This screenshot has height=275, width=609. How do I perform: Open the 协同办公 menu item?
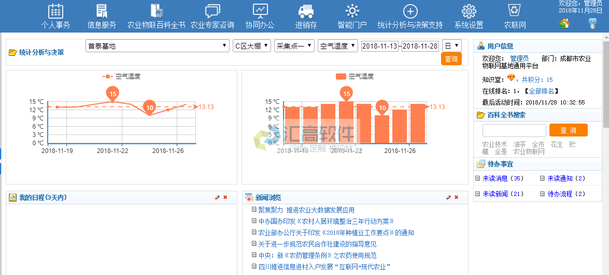click(x=260, y=25)
